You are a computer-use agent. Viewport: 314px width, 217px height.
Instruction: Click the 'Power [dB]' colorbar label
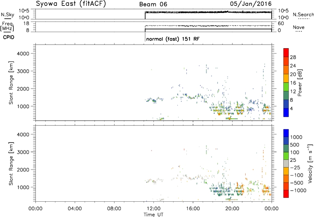299,83
